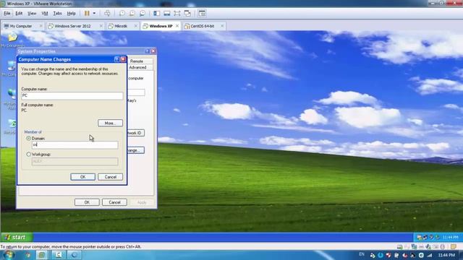Click the host taskbar clock showing 11:44 PM
Viewport: 463px width, 260px height.
click(x=446, y=255)
